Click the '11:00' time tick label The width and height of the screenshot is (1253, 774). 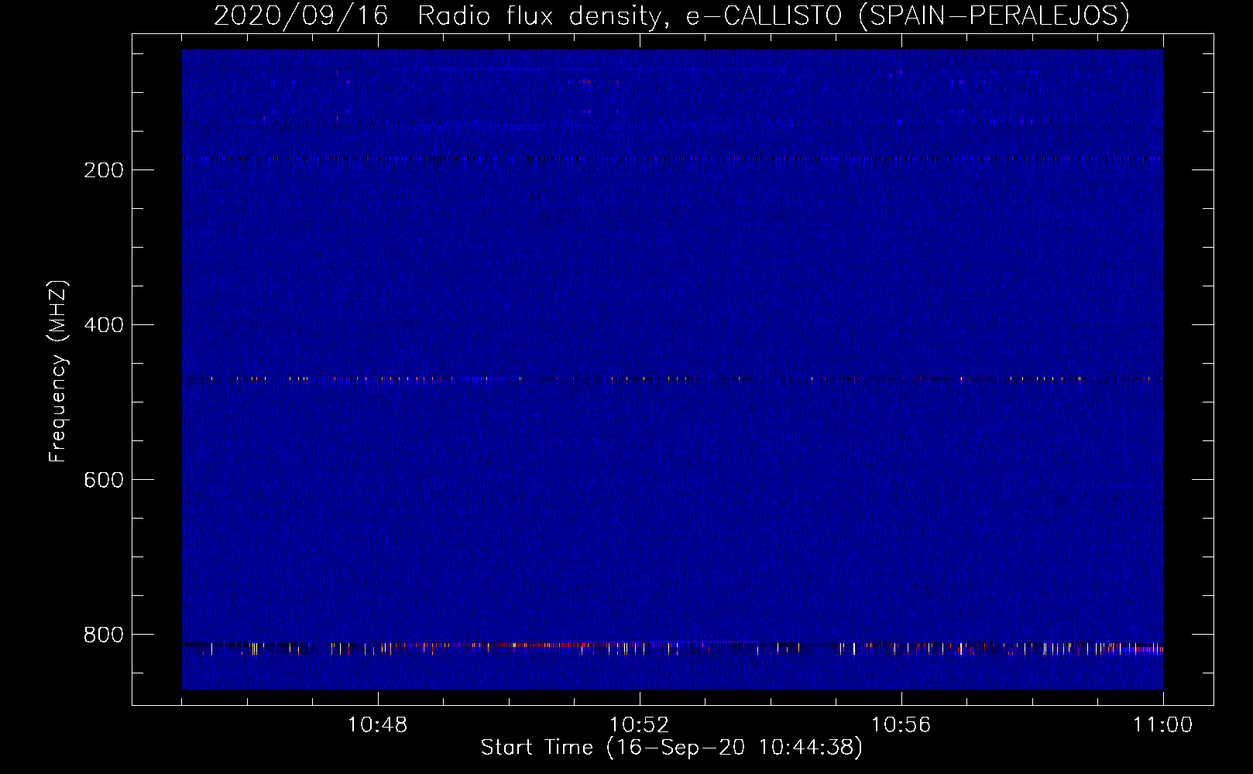click(1163, 725)
